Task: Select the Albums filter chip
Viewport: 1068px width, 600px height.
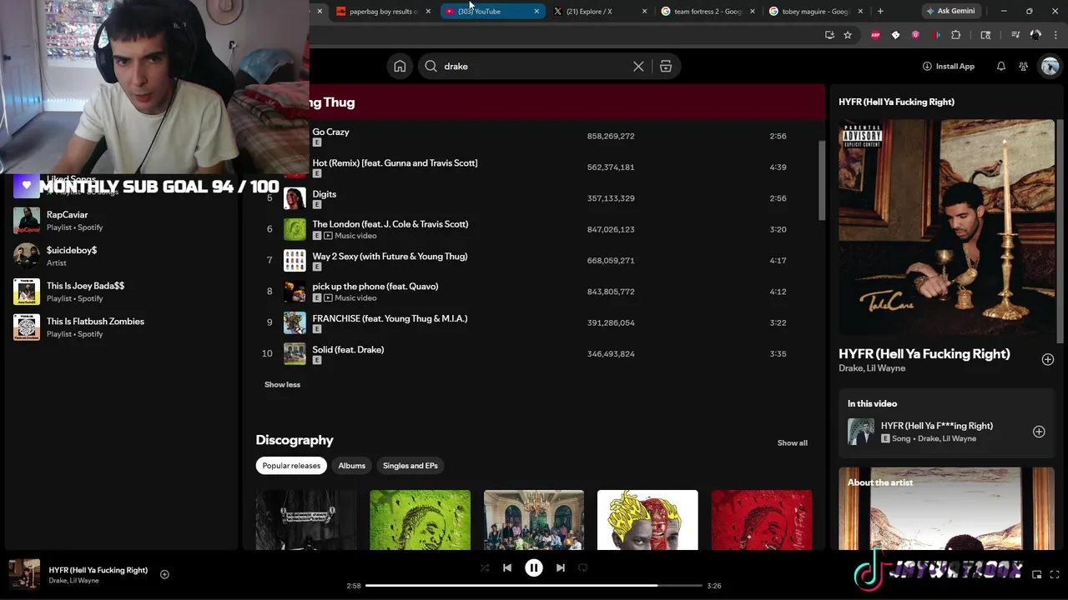Action: coord(351,466)
